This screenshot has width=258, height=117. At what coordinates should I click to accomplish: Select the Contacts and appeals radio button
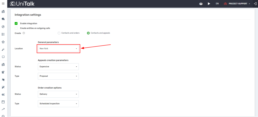[x=88, y=33]
